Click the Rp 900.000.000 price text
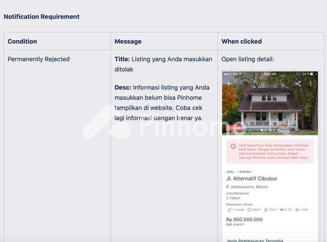This screenshot has height=242, width=327. [244, 220]
